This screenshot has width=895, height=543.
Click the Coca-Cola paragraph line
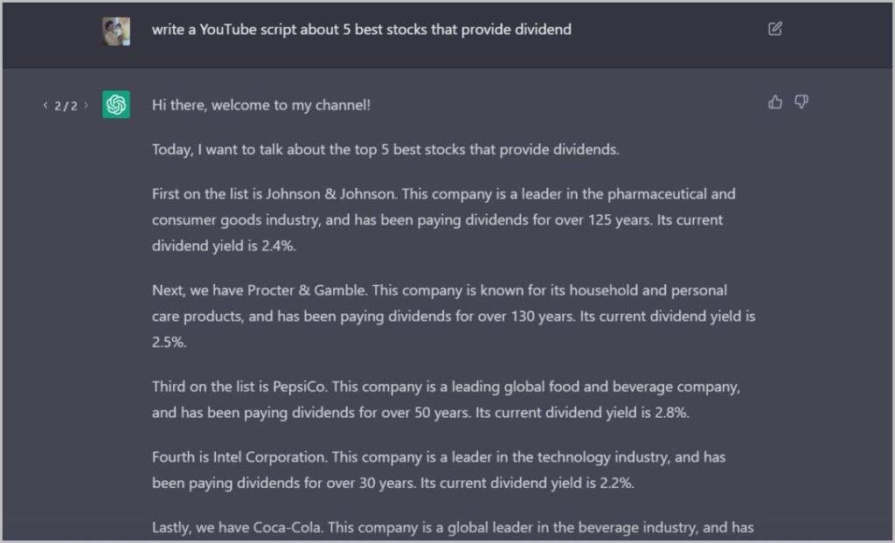453,527
